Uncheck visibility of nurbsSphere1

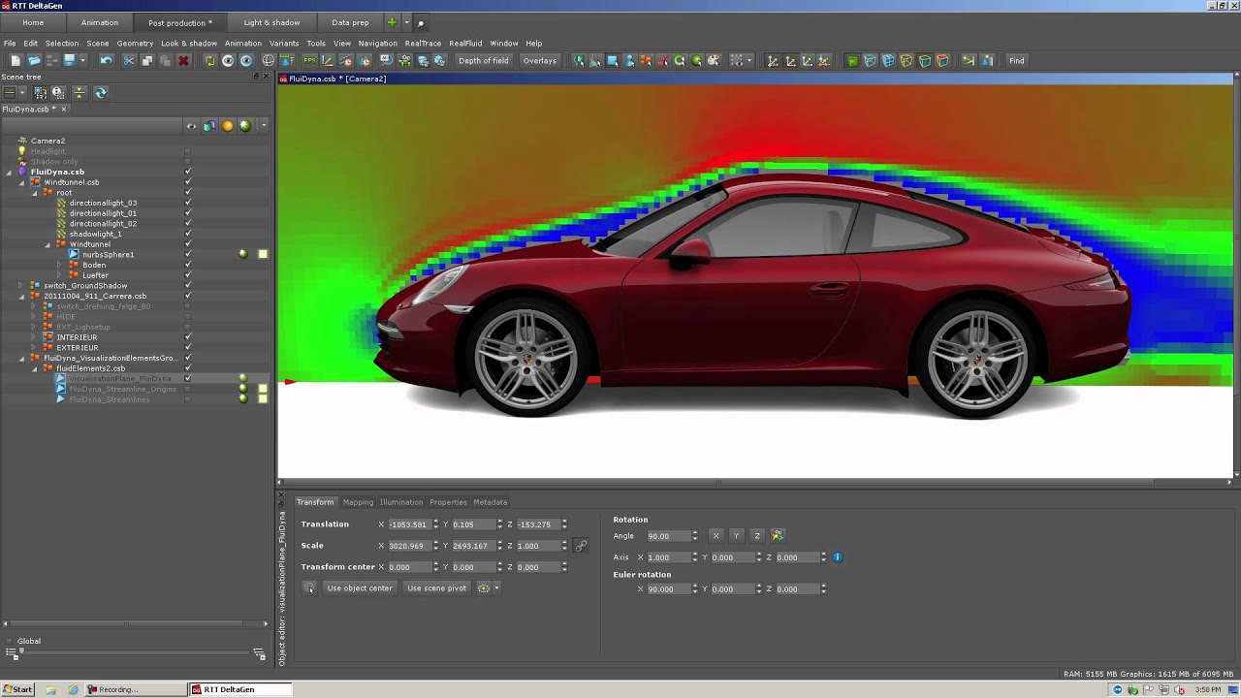pyautogui.click(x=188, y=255)
